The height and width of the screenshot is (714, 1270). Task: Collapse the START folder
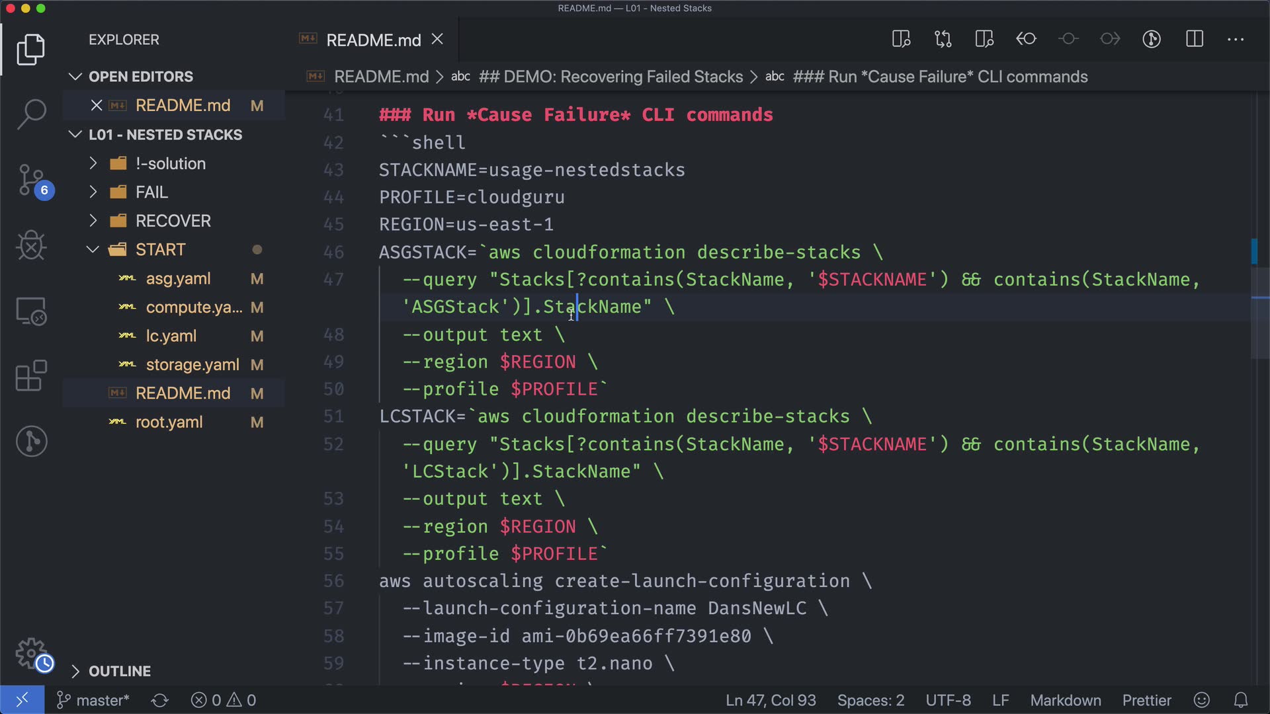click(x=160, y=250)
